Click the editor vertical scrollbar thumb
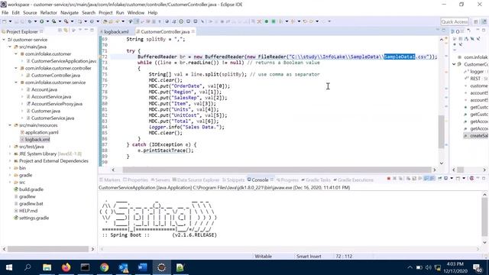Viewport: 489px width, 275px height. click(x=442, y=132)
